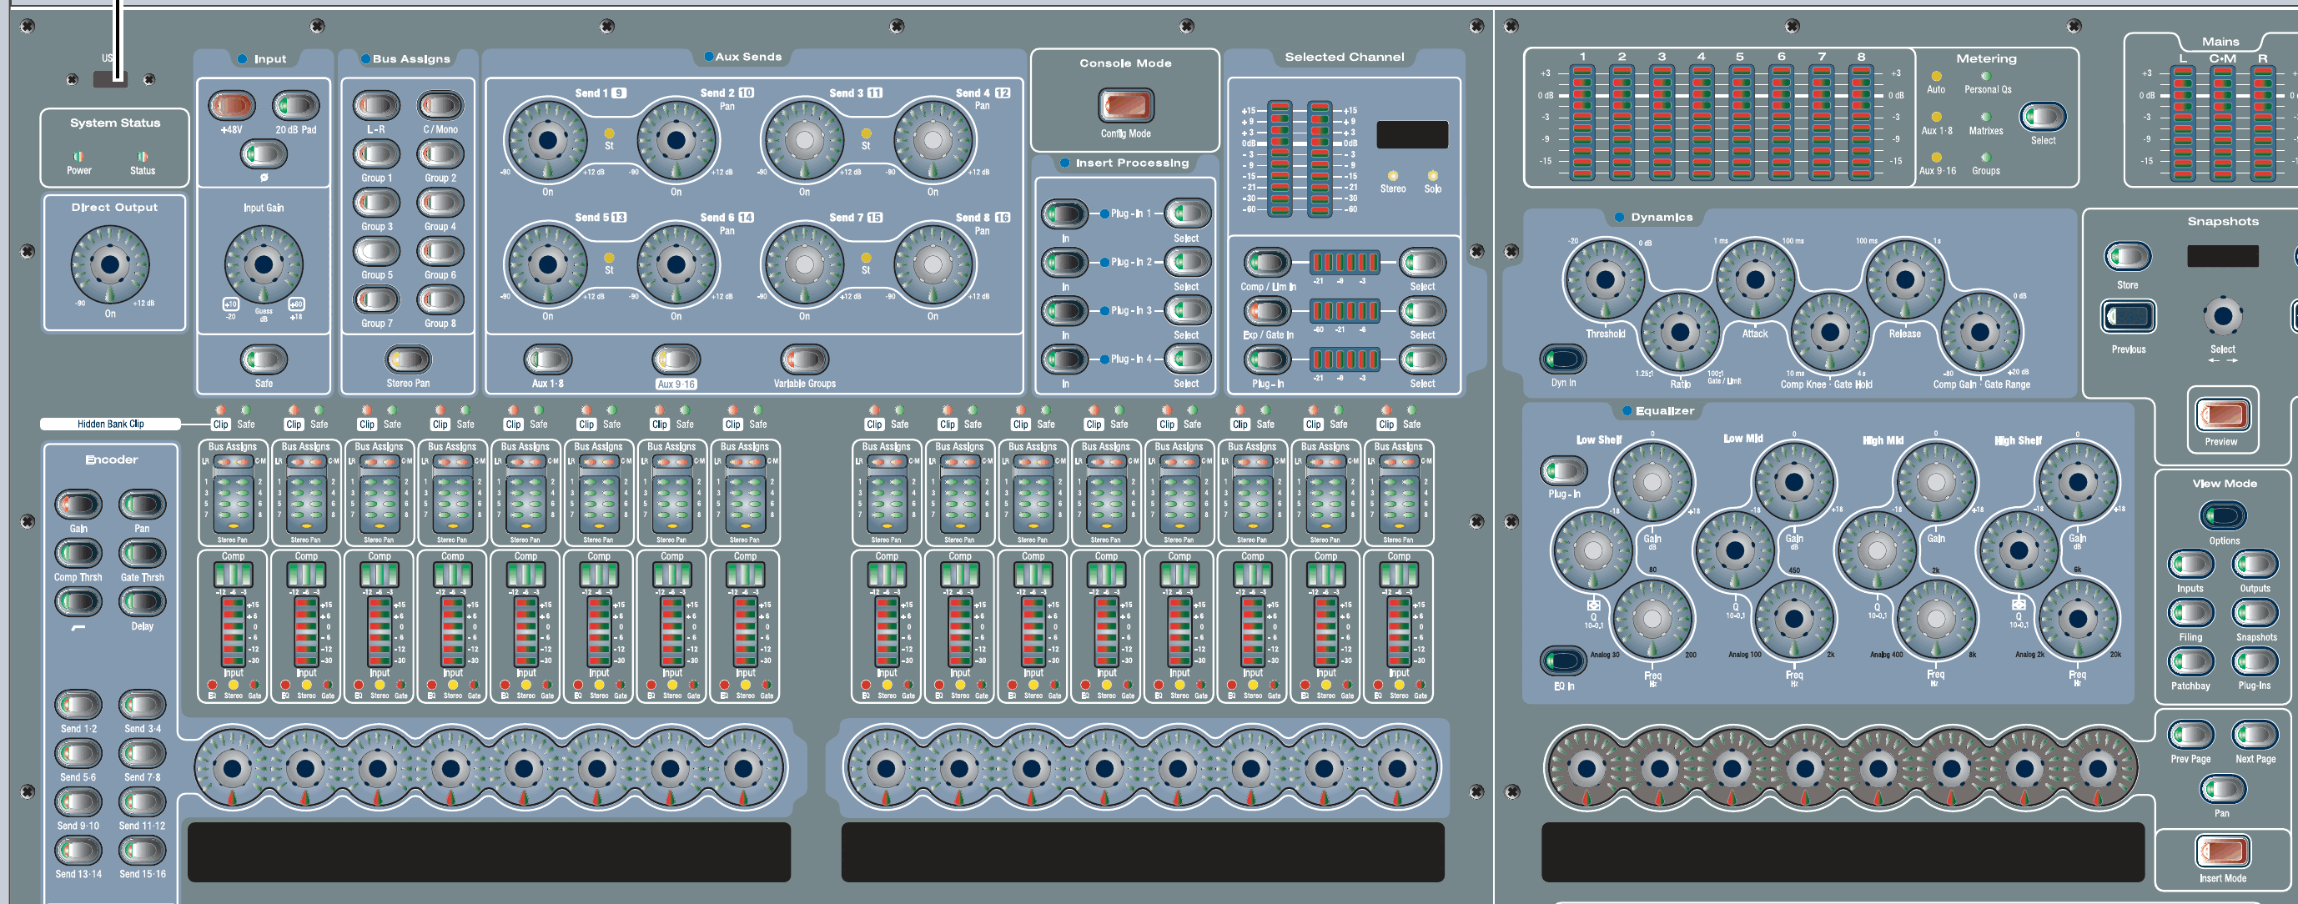Toggle Group 1 bus assign
This screenshot has height=904, width=2298.
coord(375,153)
